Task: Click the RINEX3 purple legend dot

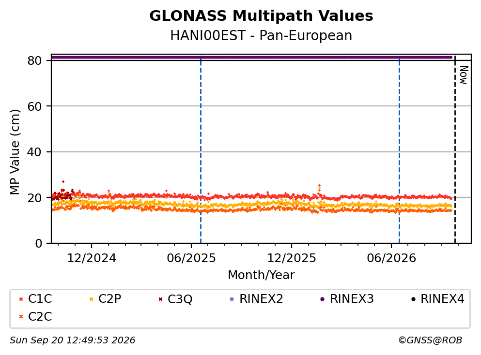Action: point(323,299)
